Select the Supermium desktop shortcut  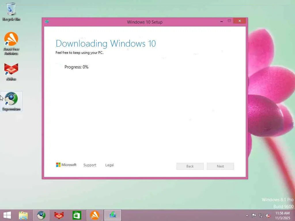point(11,102)
